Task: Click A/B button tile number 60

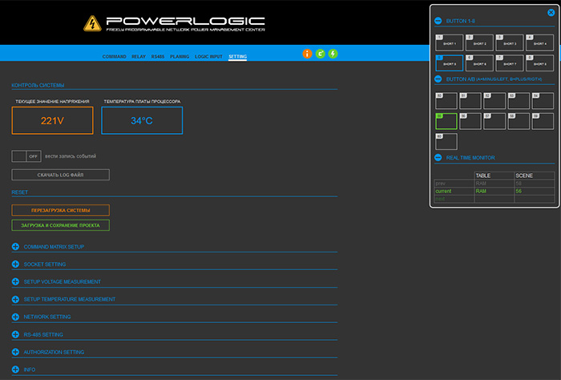Action: click(x=446, y=142)
